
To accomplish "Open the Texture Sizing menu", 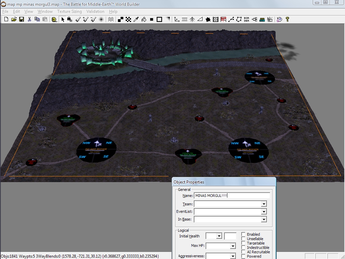I will 69,11.
